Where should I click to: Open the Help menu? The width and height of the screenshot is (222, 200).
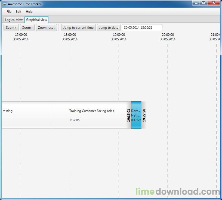[x=29, y=12]
